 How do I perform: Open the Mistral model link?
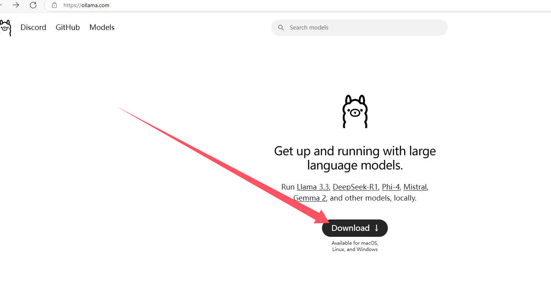[x=415, y=187]
